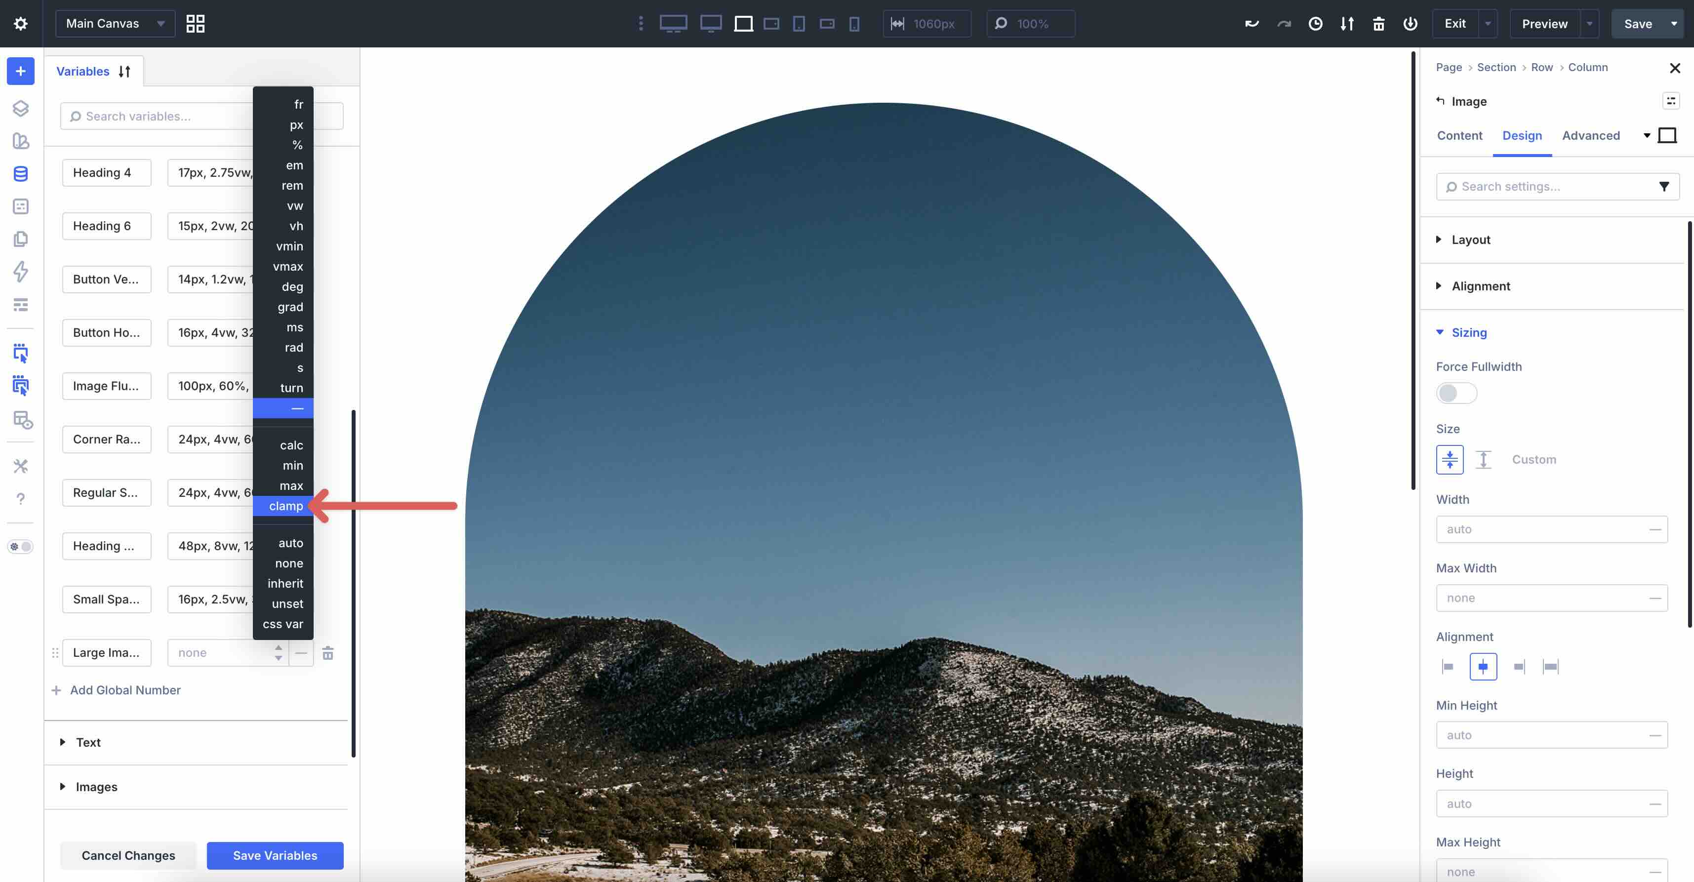
Task: Click the color swatch next to the Advanced tab
Action: click(x=1668, y=135)
